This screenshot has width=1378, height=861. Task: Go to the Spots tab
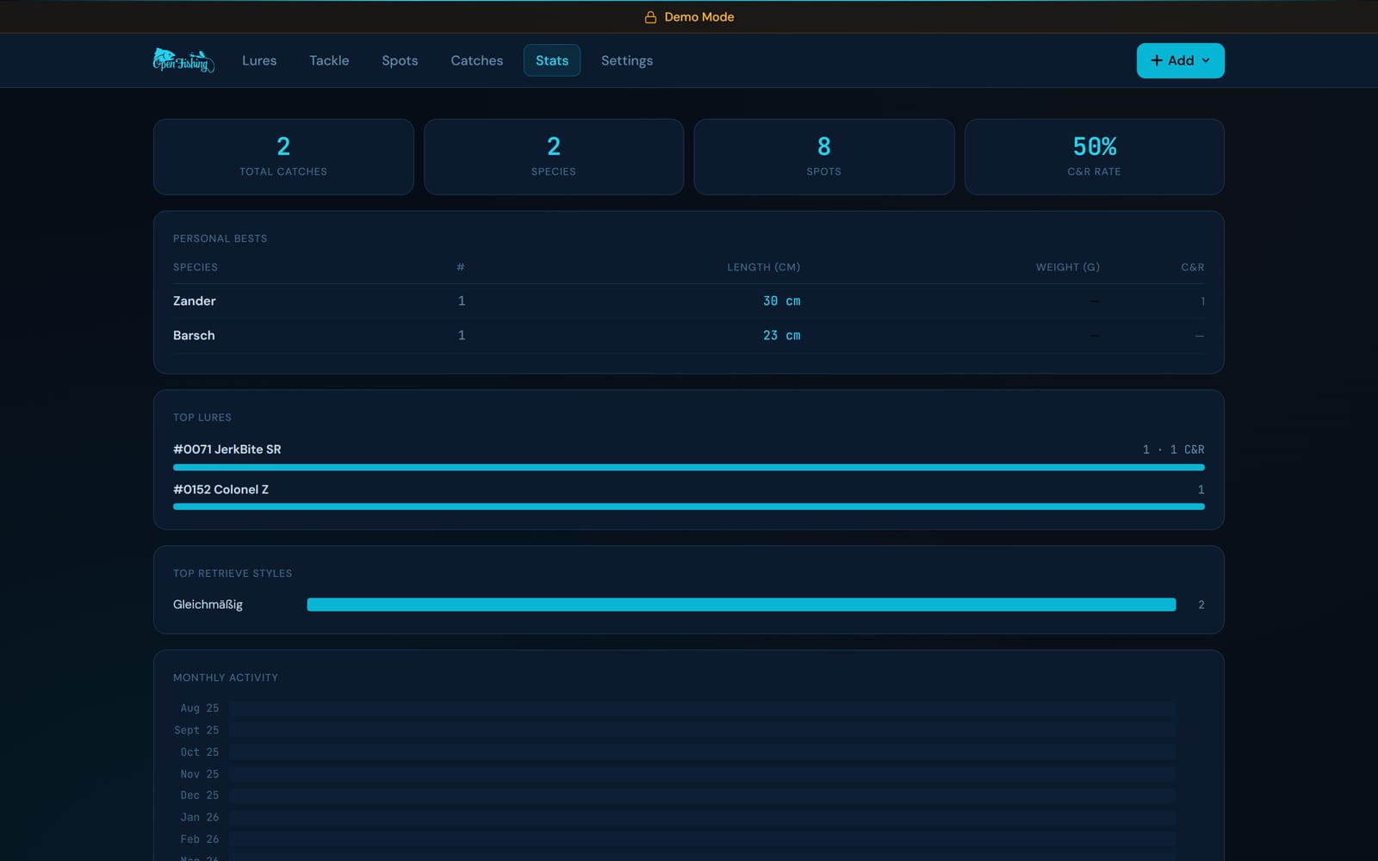400,60
